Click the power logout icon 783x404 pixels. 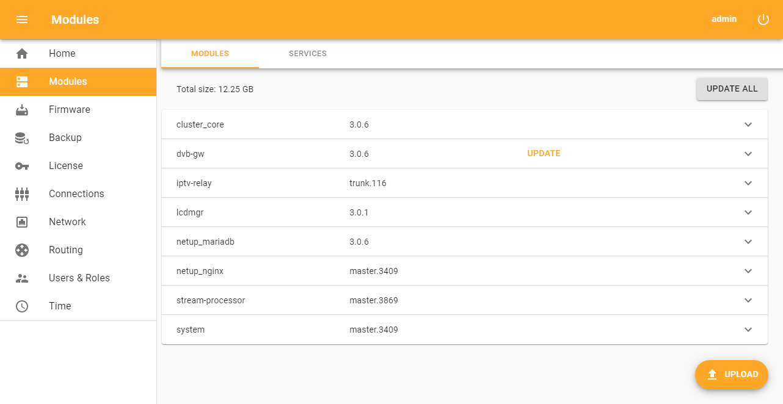pyautogui.click(x=763, y=20)
